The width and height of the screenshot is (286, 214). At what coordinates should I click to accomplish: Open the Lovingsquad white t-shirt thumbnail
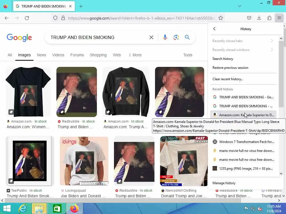click(84, 161)
